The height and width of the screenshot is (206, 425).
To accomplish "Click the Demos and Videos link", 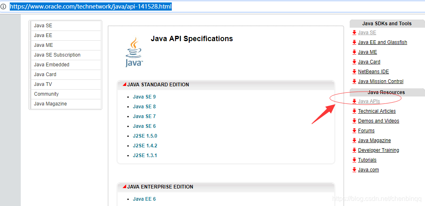I will [x=378, y=121].
